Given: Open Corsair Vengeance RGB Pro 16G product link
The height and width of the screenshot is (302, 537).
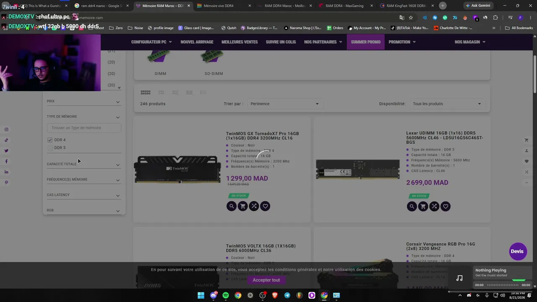Looking at the screenshot, I should point(441,246).
